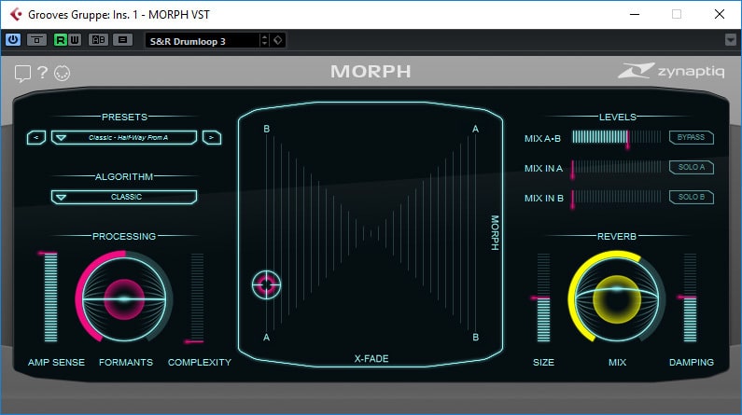Image resolution: width=742 pixels, height=415 pixels.
Task: Open the CLASSIC algorithm dropdown
Action: coord(124,197)
